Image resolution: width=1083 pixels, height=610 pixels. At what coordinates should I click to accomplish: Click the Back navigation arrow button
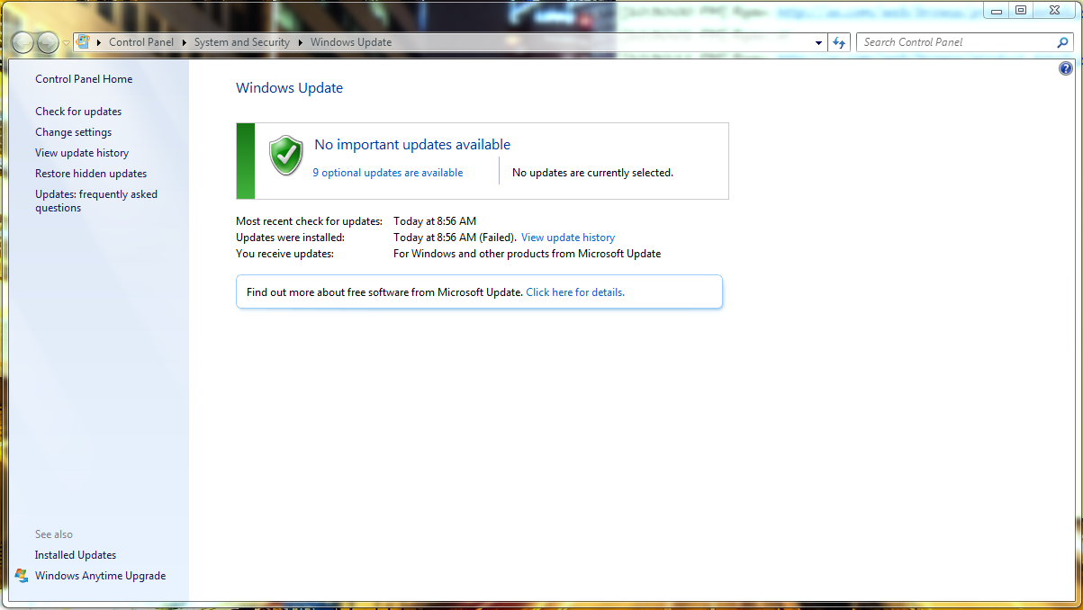pyautogui.click(x=23, y=42)
